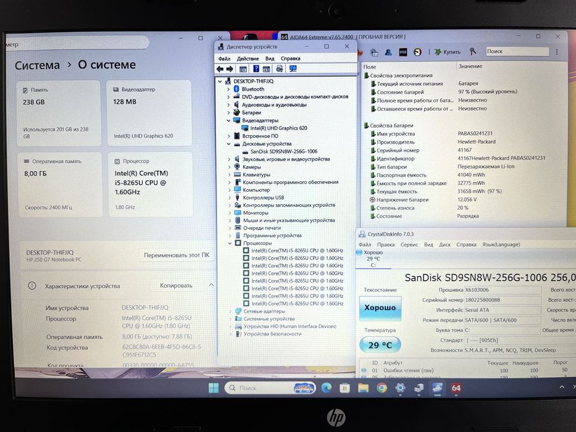Select SanDisk SD9SN8W-256G-1006 disk device
Image resolution: width=576 pixels, height=432 pixels.
coord(283,151)
